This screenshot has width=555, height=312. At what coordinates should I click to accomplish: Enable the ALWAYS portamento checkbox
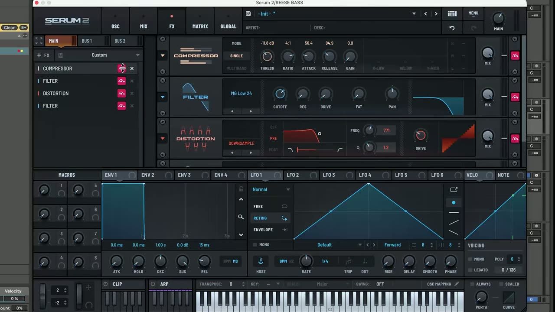(x=473, y=284)
